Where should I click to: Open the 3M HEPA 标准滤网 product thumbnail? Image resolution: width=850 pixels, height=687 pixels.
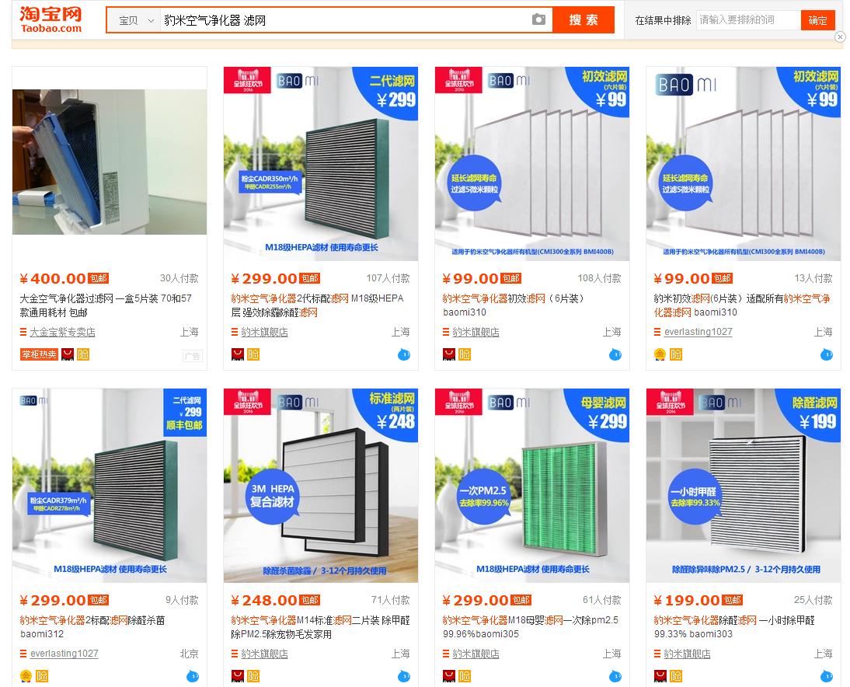[x=320, y=485]
